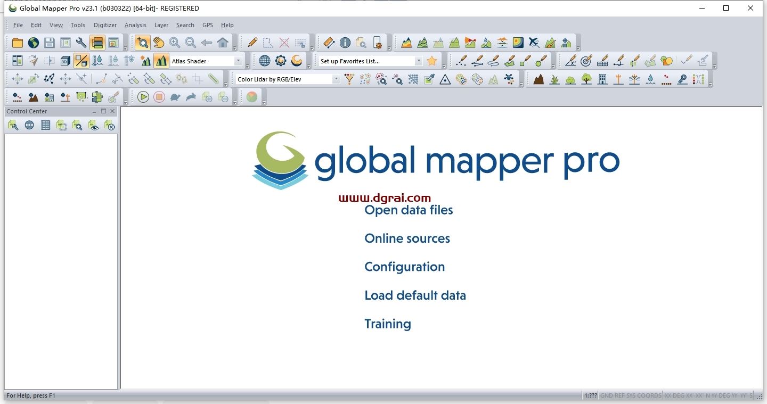Open the Atlas Shader dropdown
This screenshot has width=767, height=404.
238,61
